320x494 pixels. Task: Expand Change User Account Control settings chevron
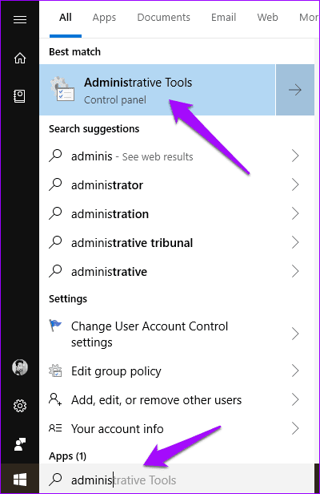(295, 334)
